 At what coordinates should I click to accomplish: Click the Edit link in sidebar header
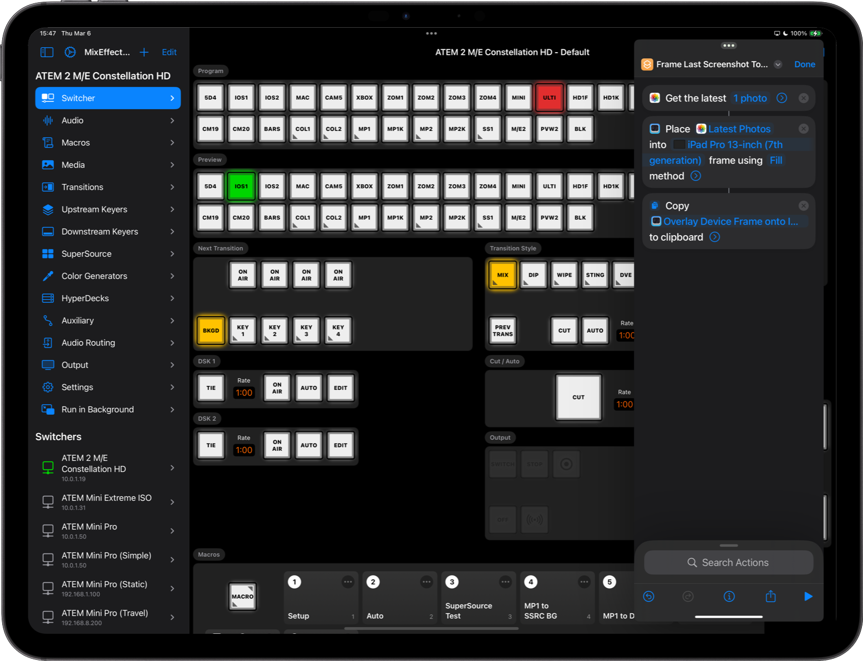tap(169, 52)
